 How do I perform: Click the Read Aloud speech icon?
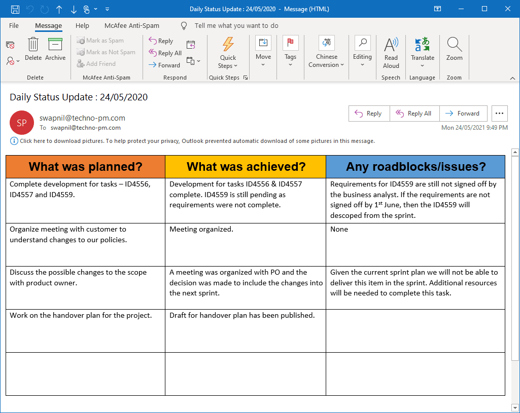click(391, 44)
